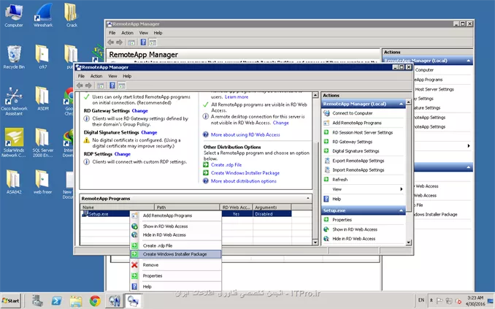Click Connect to Computer icon in Actions pane

click(327, 113)
